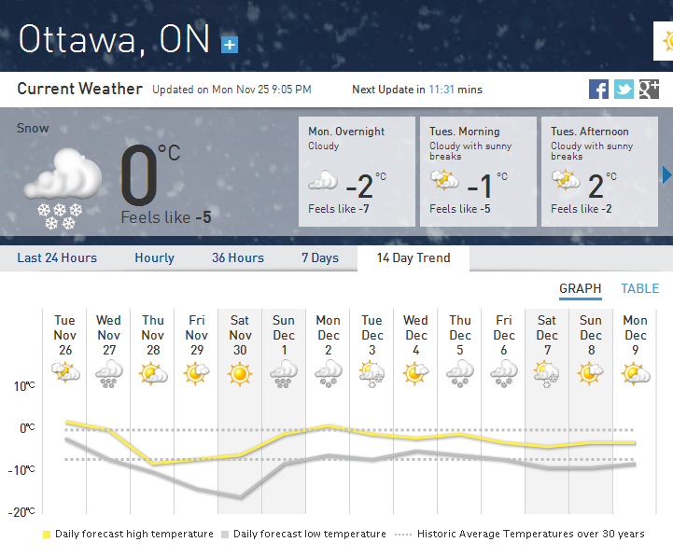
Task: Switch to TABLE view
Action: (x=640, y=289)
